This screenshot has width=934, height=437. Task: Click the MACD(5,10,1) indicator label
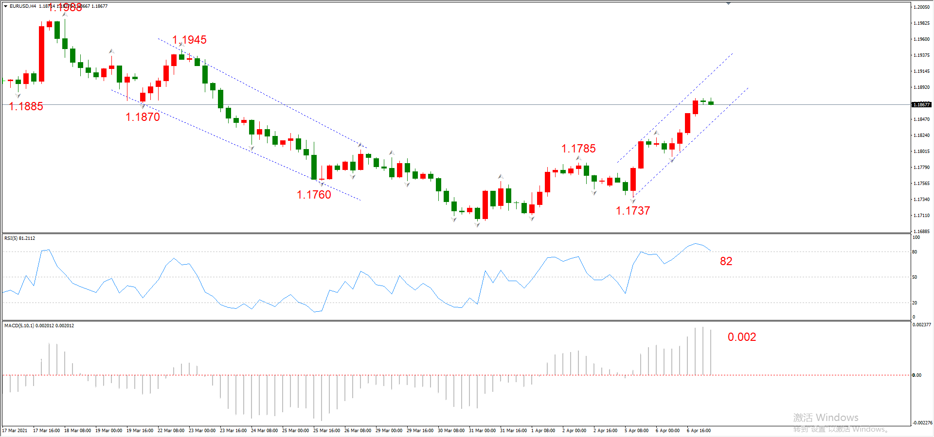point(39,326)
